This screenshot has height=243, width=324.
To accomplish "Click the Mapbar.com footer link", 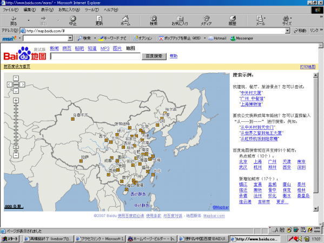I will pos(214,216).
